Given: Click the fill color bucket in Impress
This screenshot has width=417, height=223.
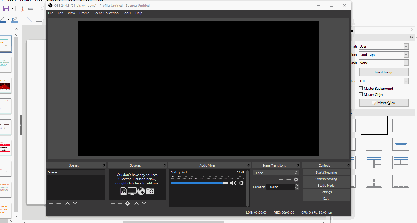Looking at the screenshot, I should pyautogui.click(x=15, y=19).
